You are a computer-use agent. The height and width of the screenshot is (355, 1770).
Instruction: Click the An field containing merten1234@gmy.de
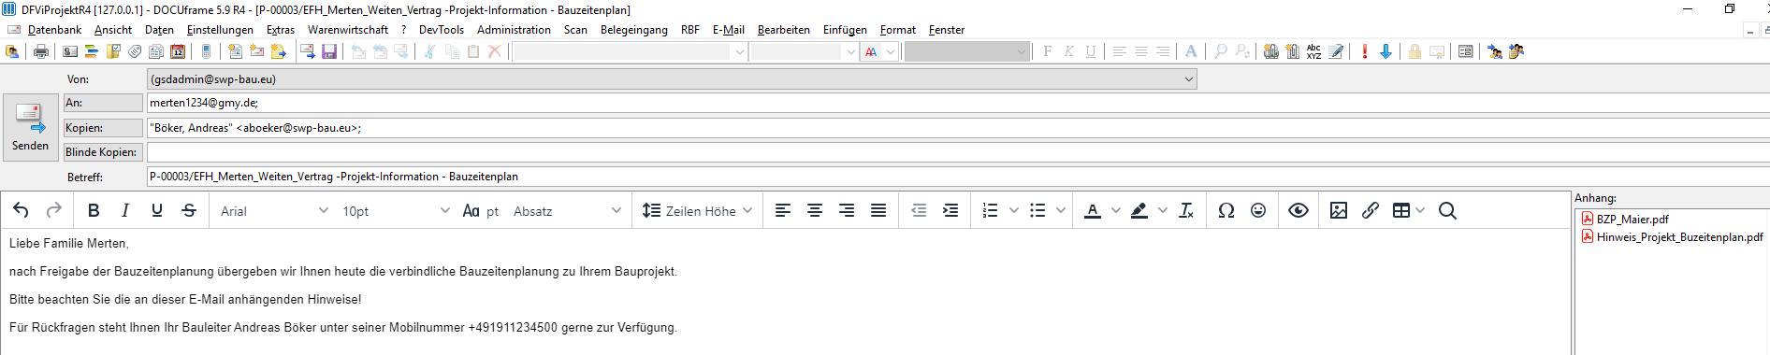[958, 103]
